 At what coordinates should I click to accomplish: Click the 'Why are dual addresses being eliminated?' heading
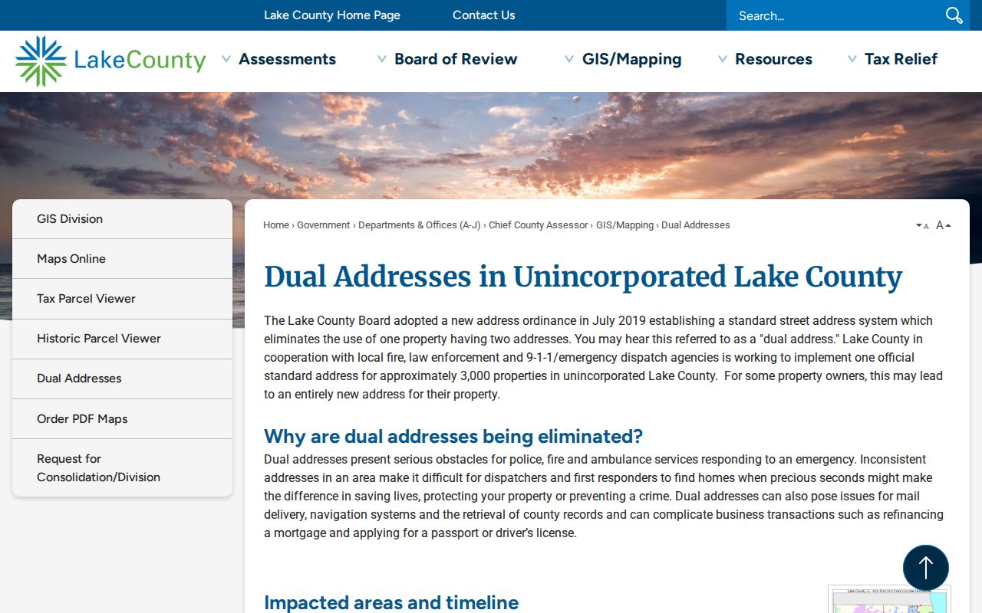coord(453,437)
